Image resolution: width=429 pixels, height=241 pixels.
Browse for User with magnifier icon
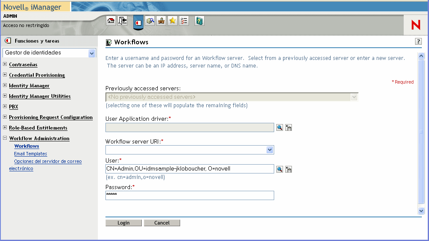[279, 169]
